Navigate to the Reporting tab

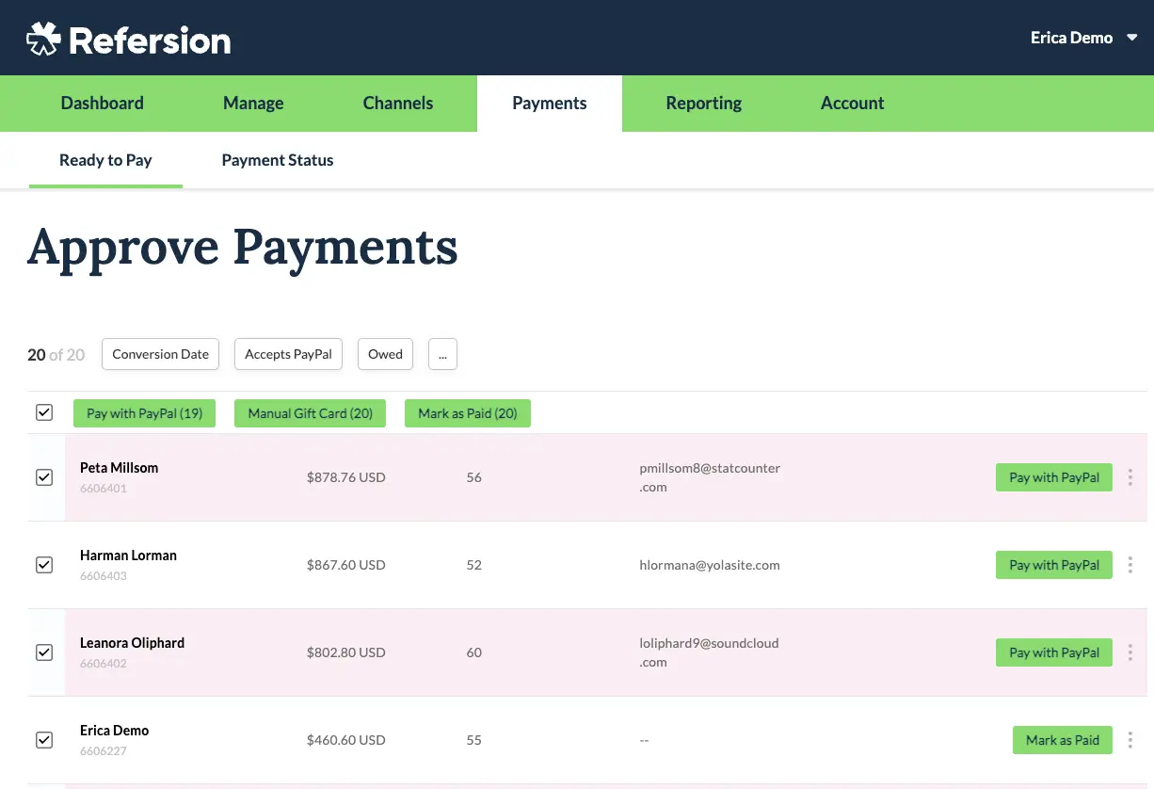(x=704, y=103)
